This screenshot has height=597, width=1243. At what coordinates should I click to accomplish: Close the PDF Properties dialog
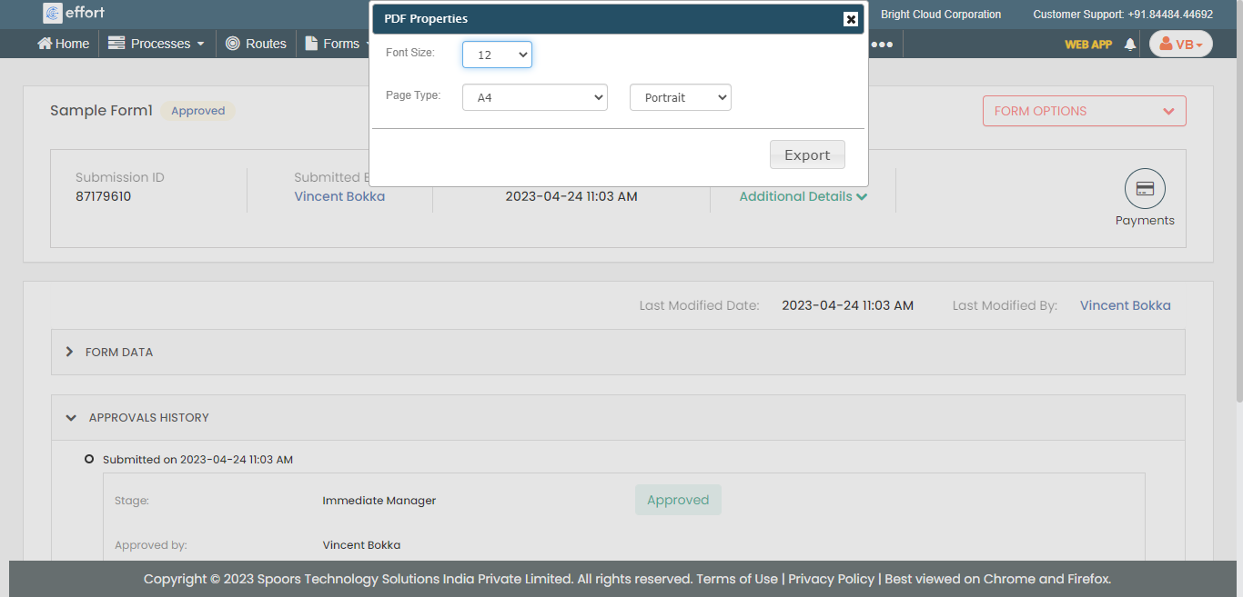850,19
